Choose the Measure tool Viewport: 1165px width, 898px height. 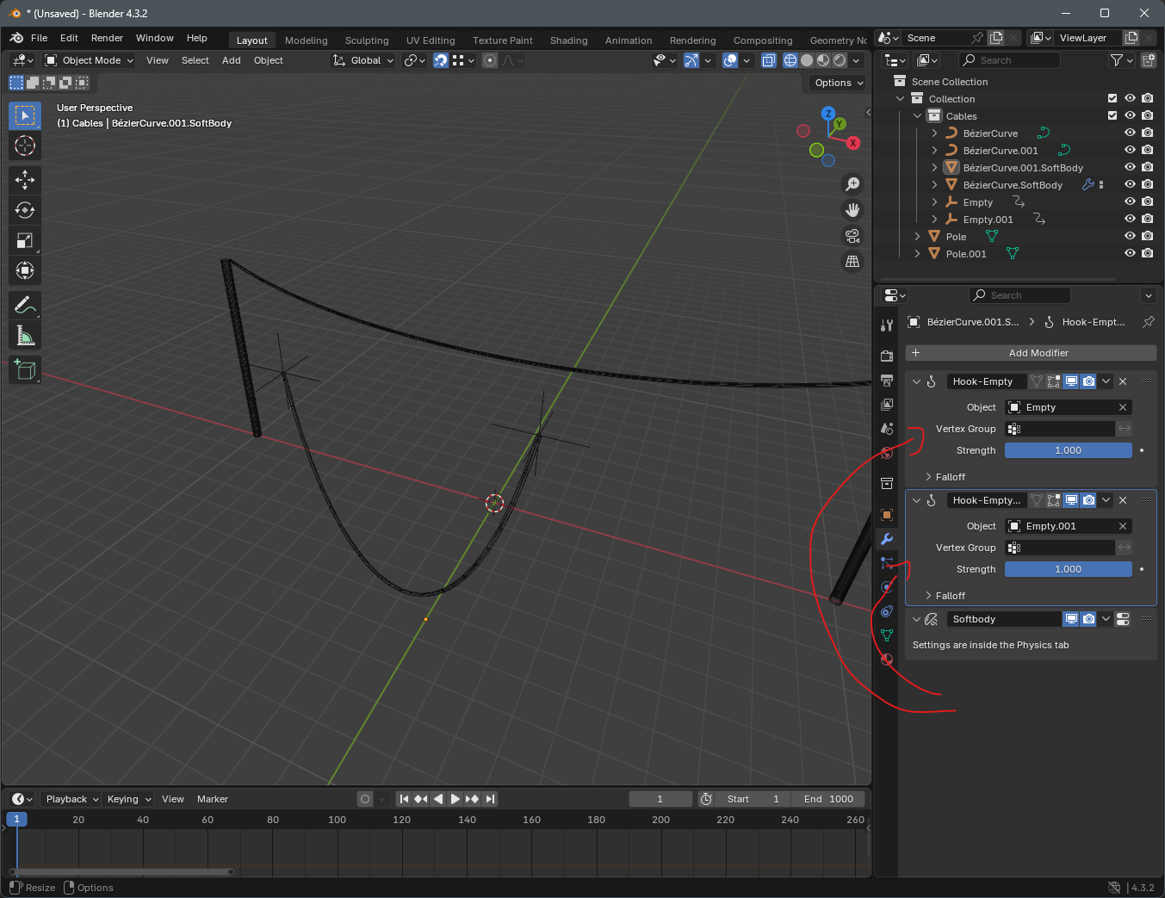pyautogui.click(x=25, y=336)
